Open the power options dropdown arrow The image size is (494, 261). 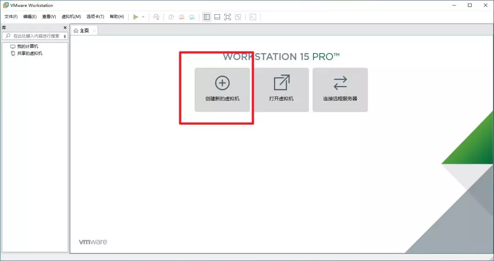[143, 17]
